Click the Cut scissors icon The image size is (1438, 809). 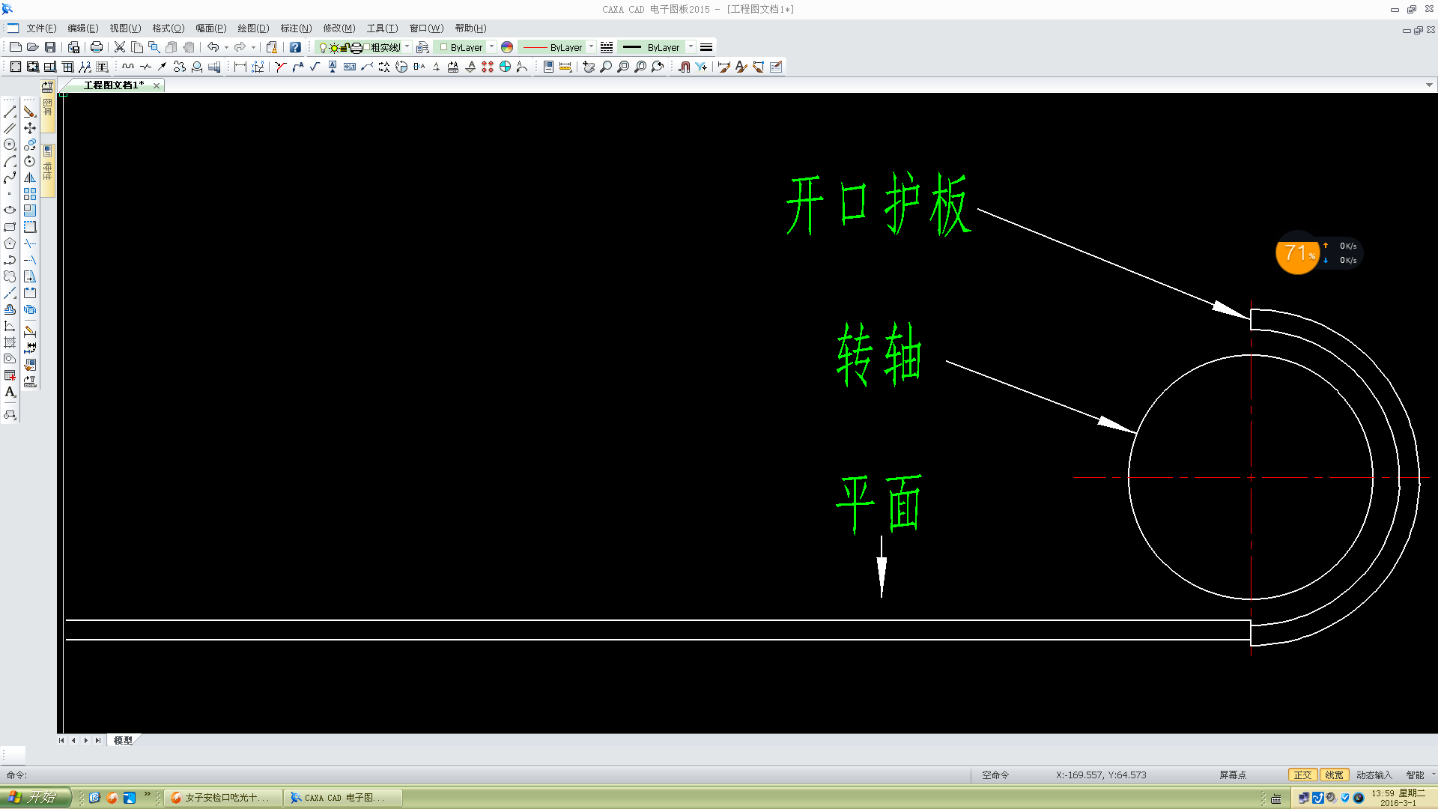[119, 47]
